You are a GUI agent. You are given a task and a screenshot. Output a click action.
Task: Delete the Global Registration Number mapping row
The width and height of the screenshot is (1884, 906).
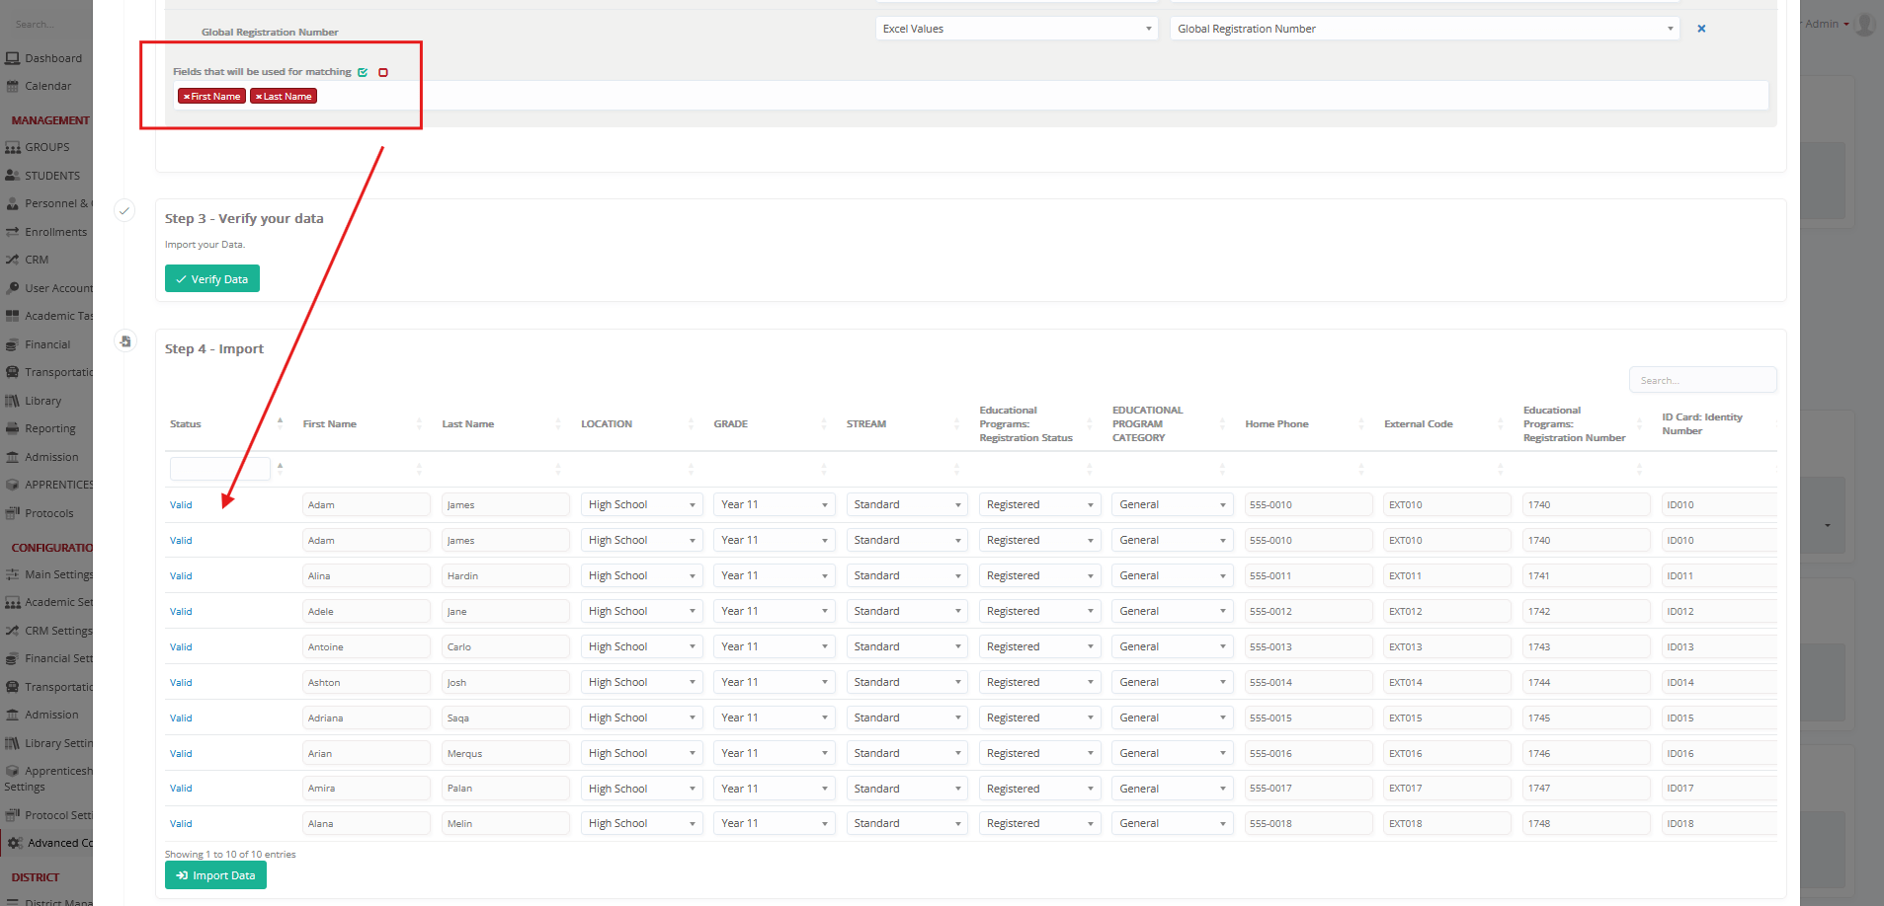(x=1701, y=29)
